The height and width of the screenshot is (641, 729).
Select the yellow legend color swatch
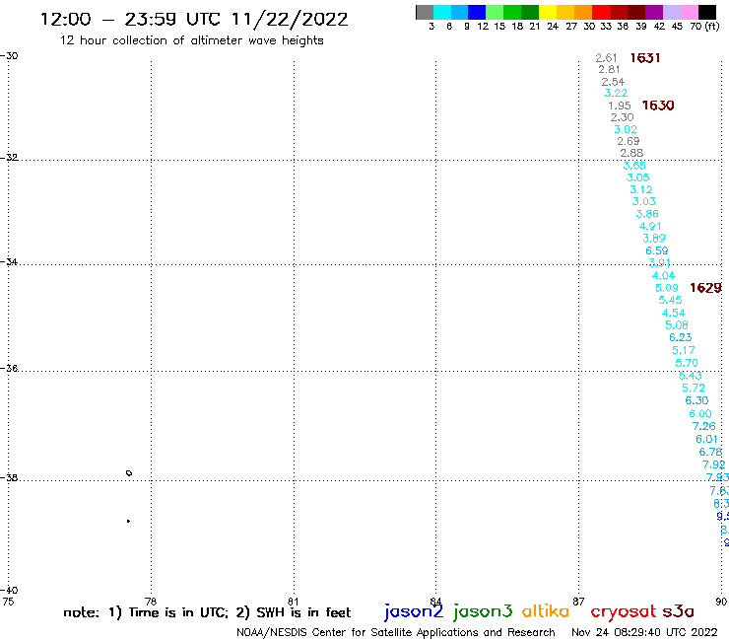tap(548, 12)
